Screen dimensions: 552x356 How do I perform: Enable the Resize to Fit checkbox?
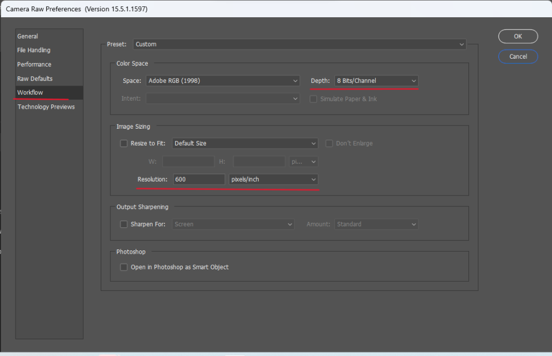point(124,144)
